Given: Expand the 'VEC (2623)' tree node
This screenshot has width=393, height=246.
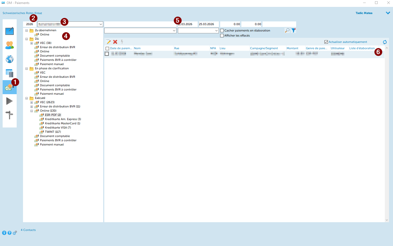Looking at the screenshot, I should [31, 102].
